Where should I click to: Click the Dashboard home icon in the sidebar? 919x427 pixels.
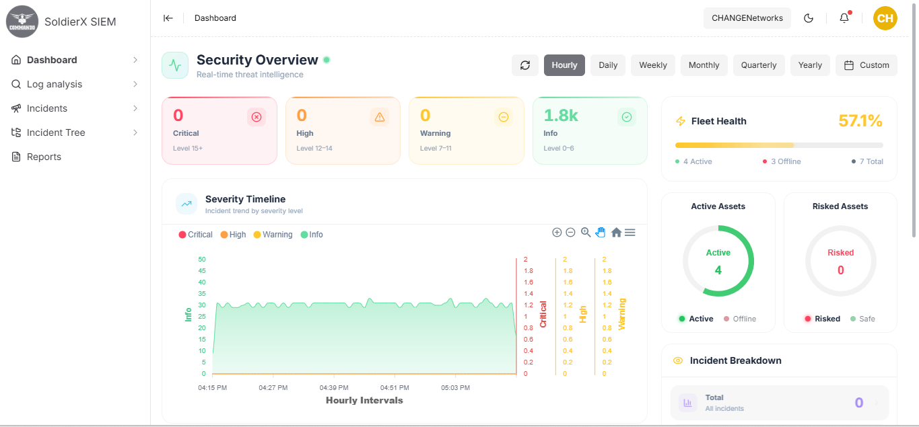pyautogui.click(x=16, y=60)
